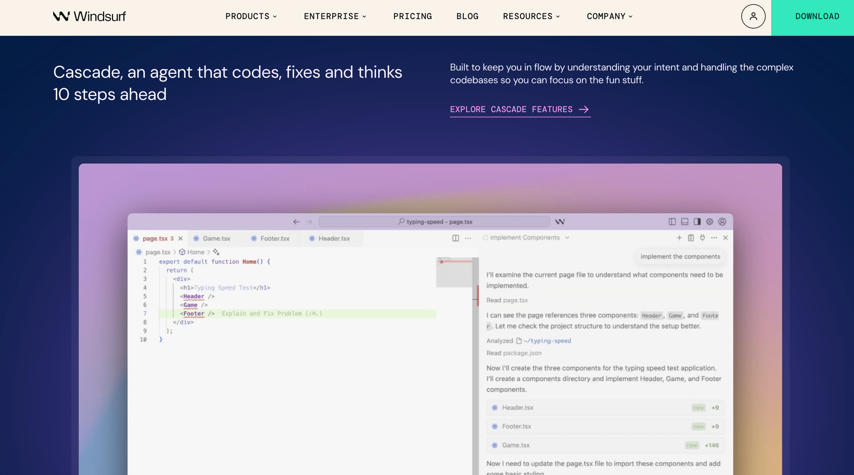
Task: Click the Download button
Action: 817,16
